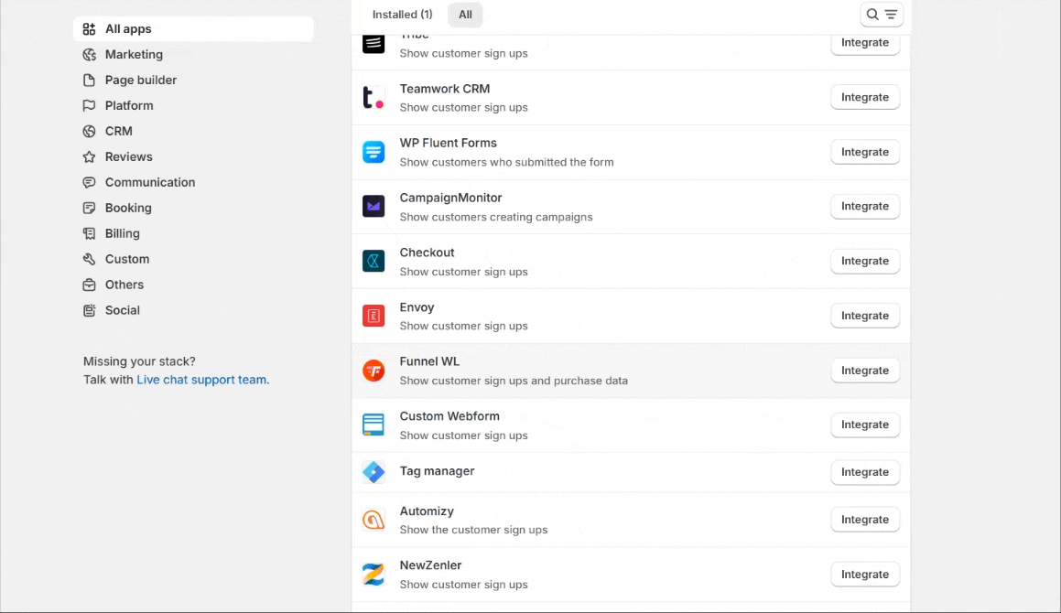
Task: Click the Booking category icon
Action: click(89, 209)
